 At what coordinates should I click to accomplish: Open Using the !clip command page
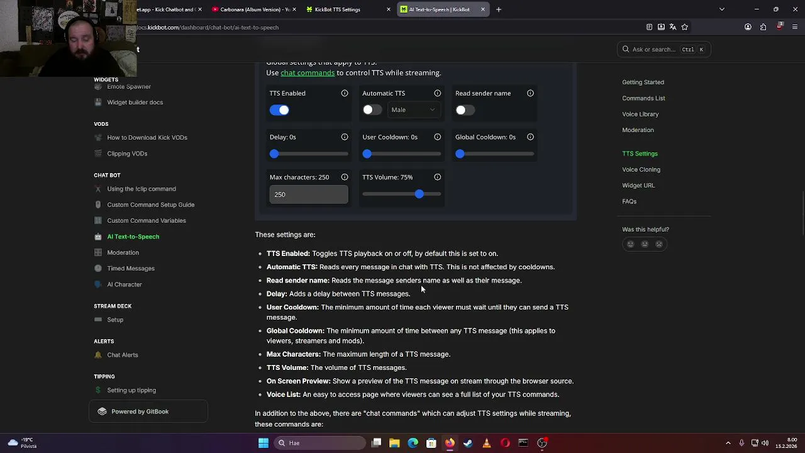142,189
